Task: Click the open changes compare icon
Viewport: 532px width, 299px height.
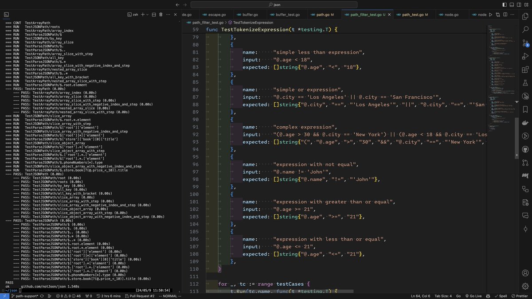Action: click(498, 15)
